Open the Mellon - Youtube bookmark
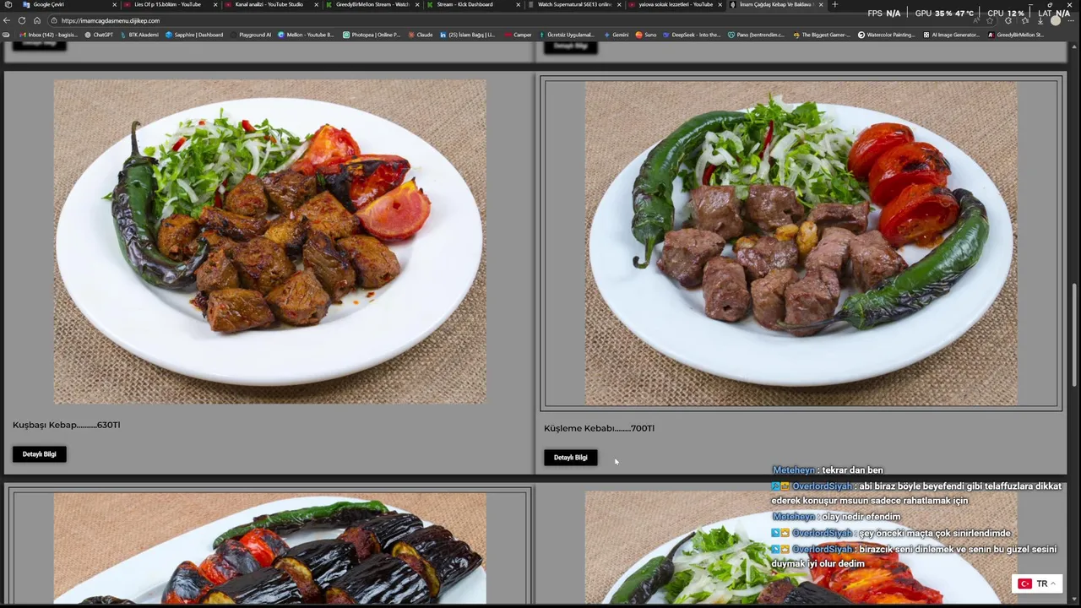 pyautogui.click(x=306, y=35)
